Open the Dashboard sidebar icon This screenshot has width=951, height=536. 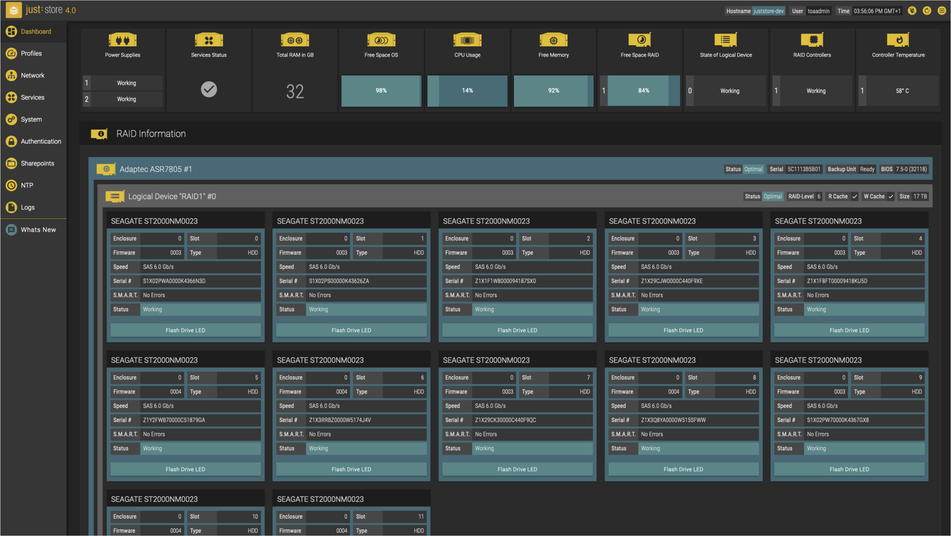pos(11,31)
